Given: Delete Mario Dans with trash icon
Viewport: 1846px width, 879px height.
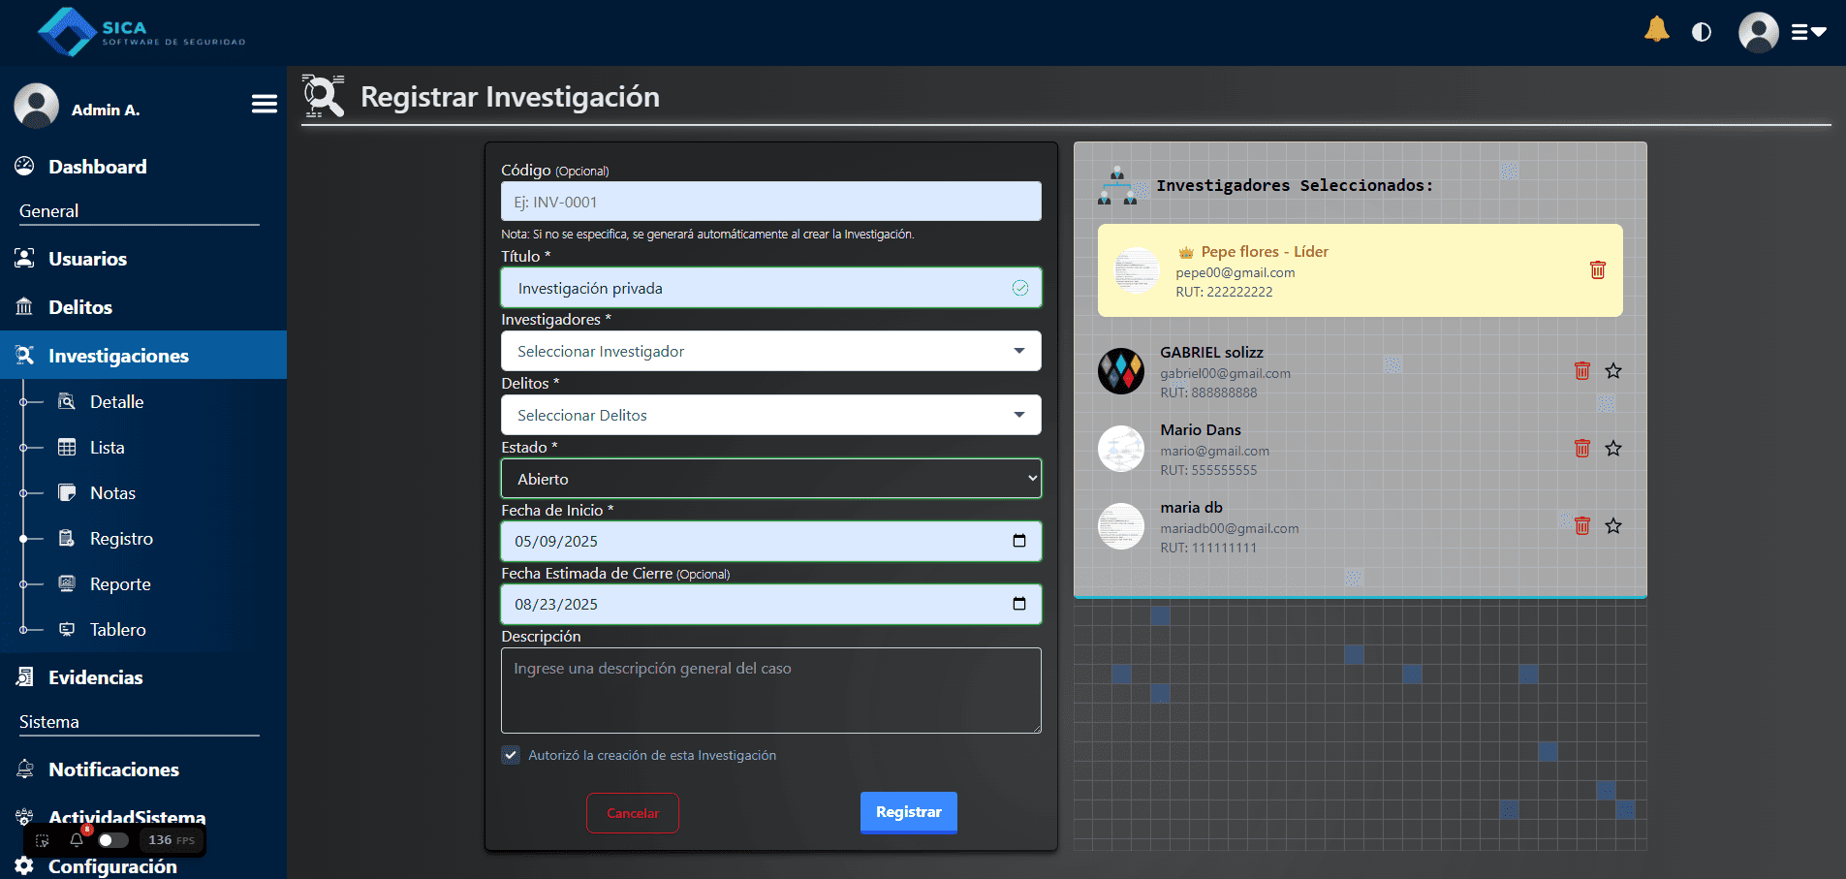Looking at the screenshot, I should [1582, 448].
